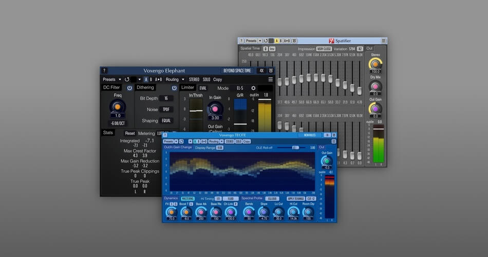
Task: Click Spatifier A to B copy button
Action: 287,41
